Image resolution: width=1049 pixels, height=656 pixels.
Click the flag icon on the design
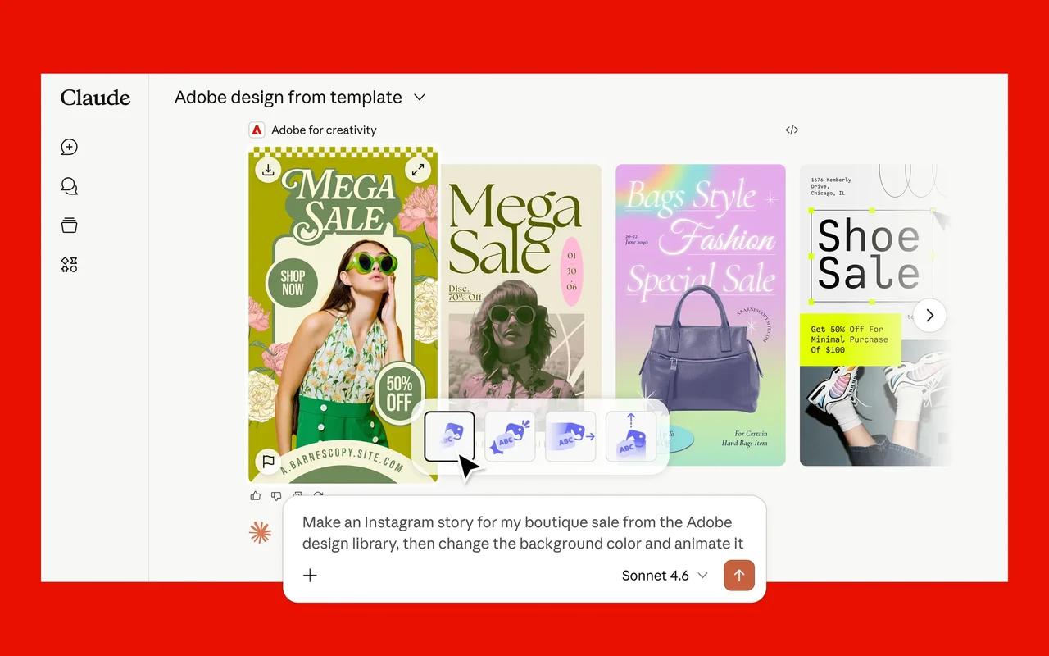[x=268, y=462]
